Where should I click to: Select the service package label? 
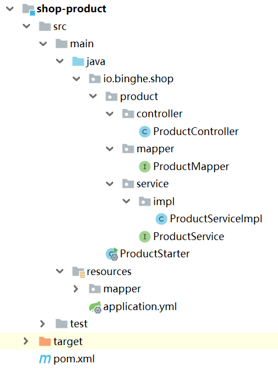point(153,184)
